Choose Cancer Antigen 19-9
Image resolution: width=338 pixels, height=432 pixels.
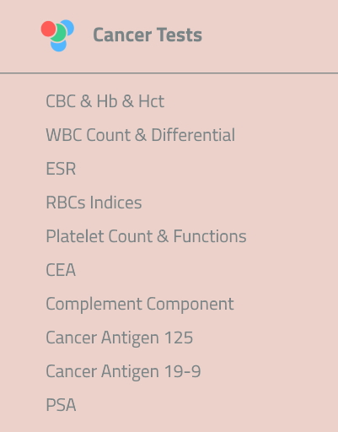tap(123, 371)
